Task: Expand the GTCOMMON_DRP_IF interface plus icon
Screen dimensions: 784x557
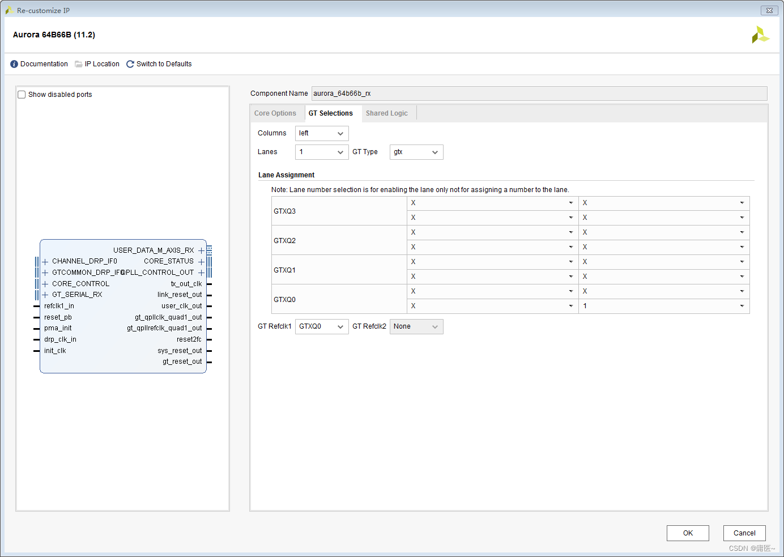Action: (x=45, y=273)
